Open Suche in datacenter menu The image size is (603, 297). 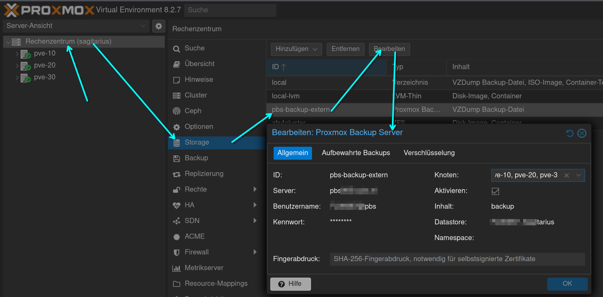[195, 48]
